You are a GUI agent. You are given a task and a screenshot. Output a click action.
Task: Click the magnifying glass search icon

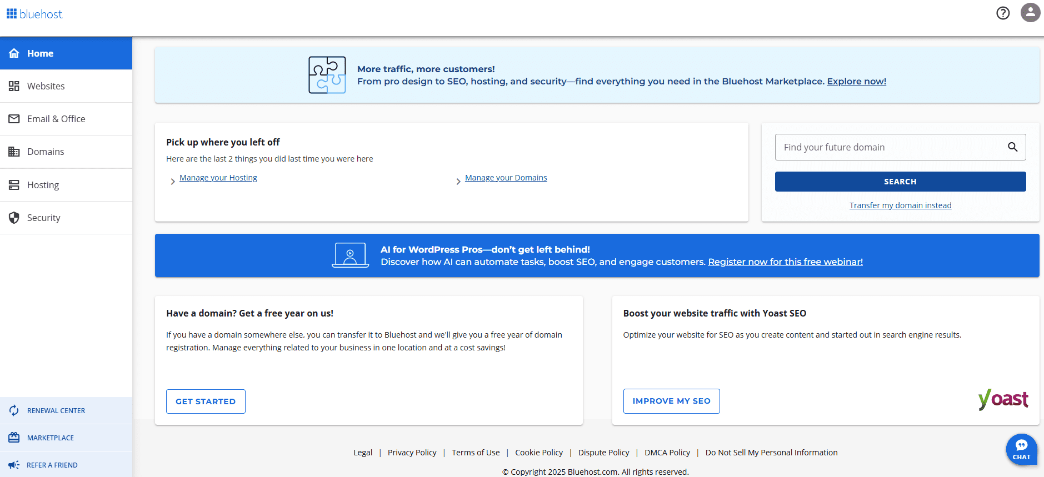click(x=1013, y=147)
